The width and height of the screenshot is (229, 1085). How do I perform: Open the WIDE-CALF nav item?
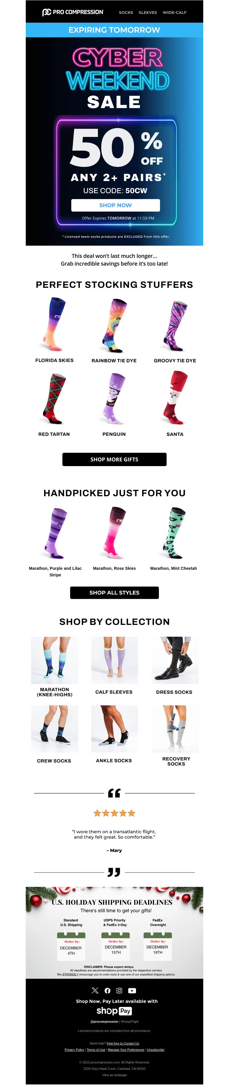point(174,13)
